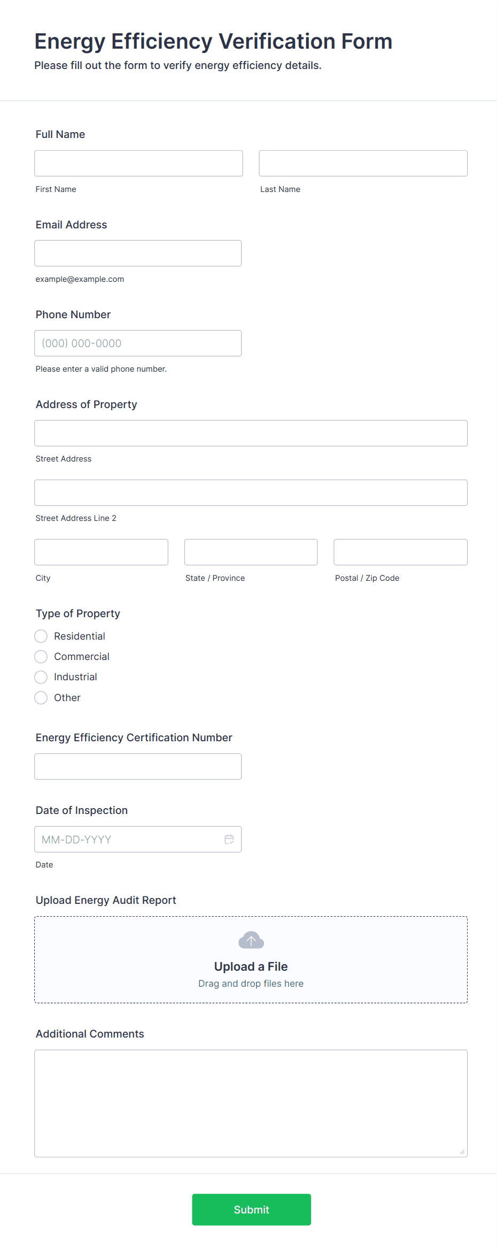Select the Date of Inspection MM-DD-YYYY field
Viewport: 497px width, 1252px height.
click(138, 839)
